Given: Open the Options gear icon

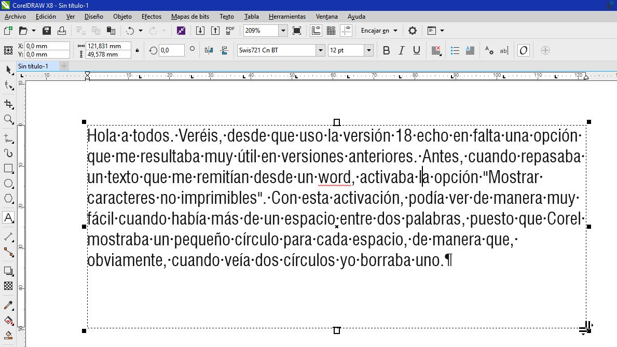Looking at the screenshot, I should pos(413,31).
